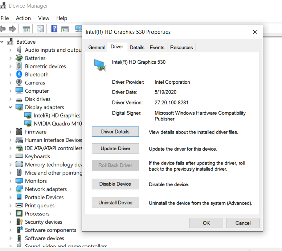Click the Bluetooth category icon

pyautogui.click(x=19, y=74)
